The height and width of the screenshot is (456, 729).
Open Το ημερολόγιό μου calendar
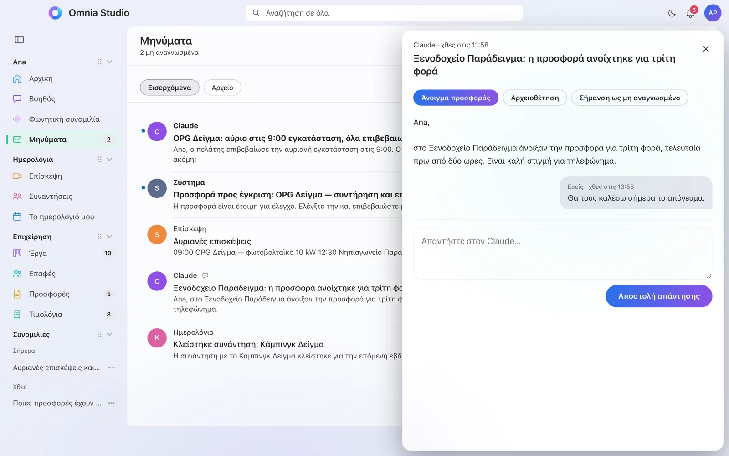pos(62,217)
